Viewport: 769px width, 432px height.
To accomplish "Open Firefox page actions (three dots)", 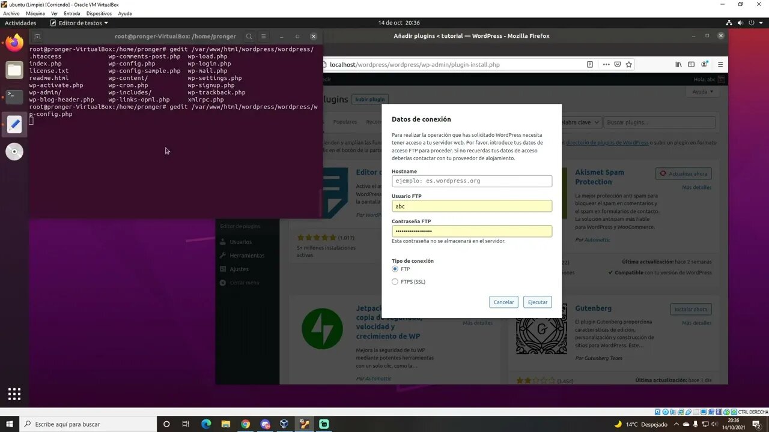I will coord(606,64).
